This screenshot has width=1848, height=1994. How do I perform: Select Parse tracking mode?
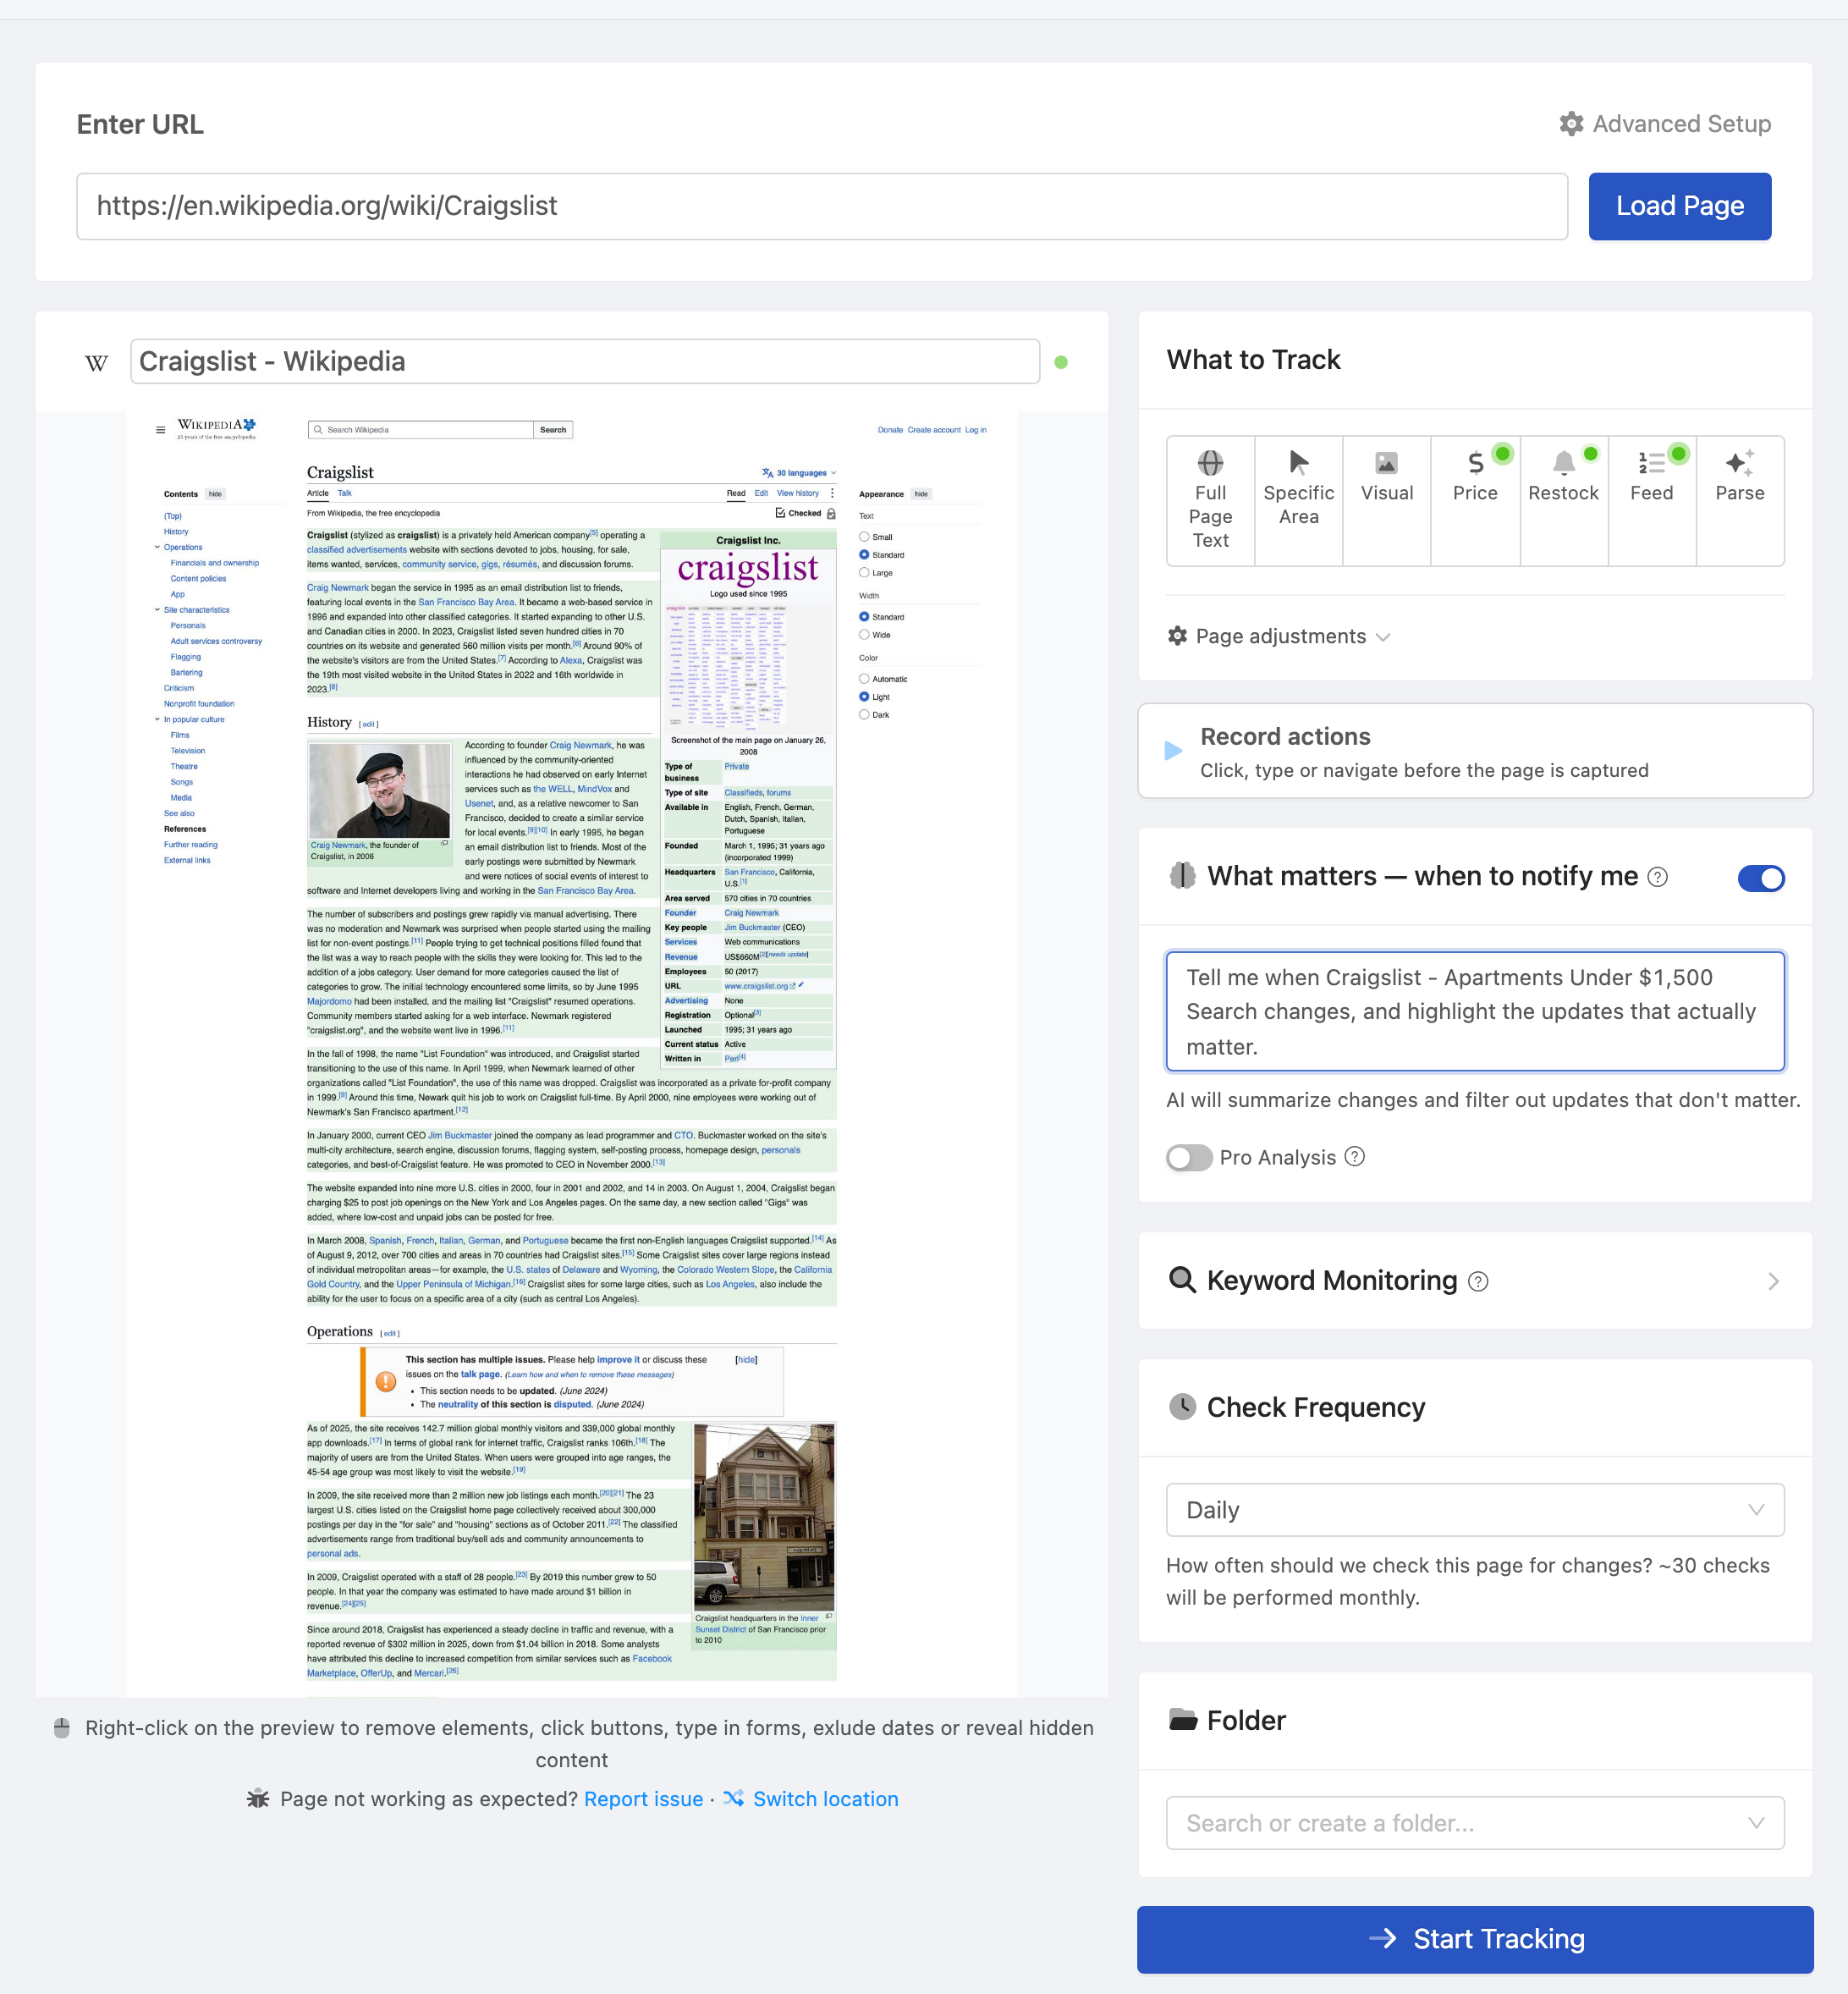tap(1739, 500)
